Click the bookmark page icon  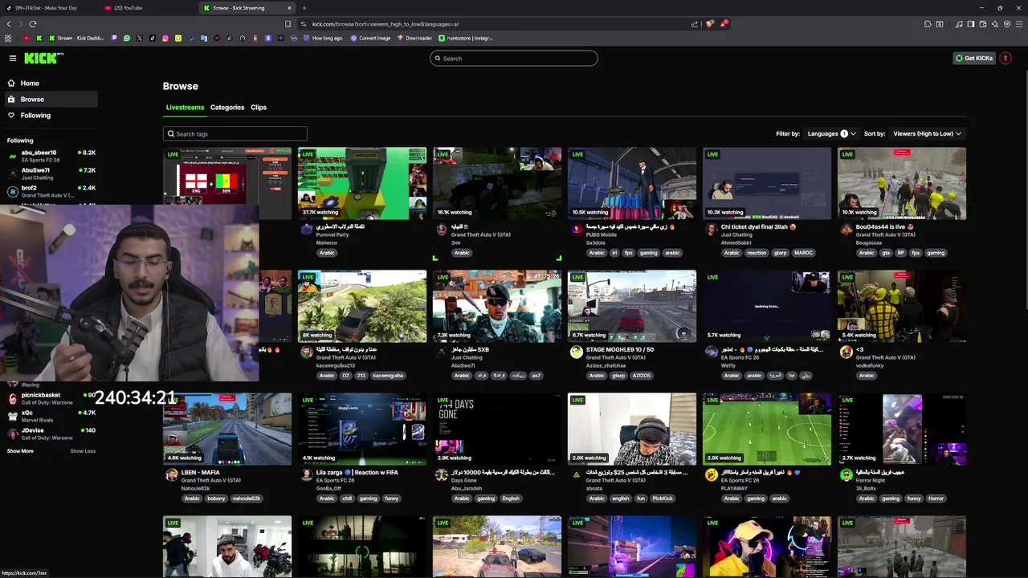click(288, 24)
